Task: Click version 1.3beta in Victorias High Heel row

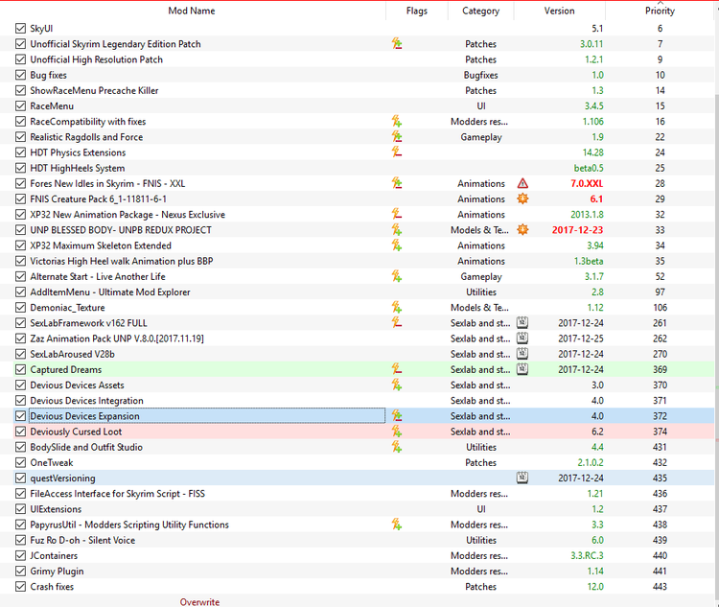Action: pyautogui.click(x=589, y=261)
